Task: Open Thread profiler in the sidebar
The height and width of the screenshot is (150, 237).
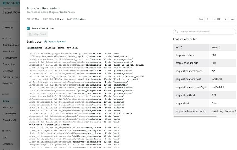Action: point(10,120)
